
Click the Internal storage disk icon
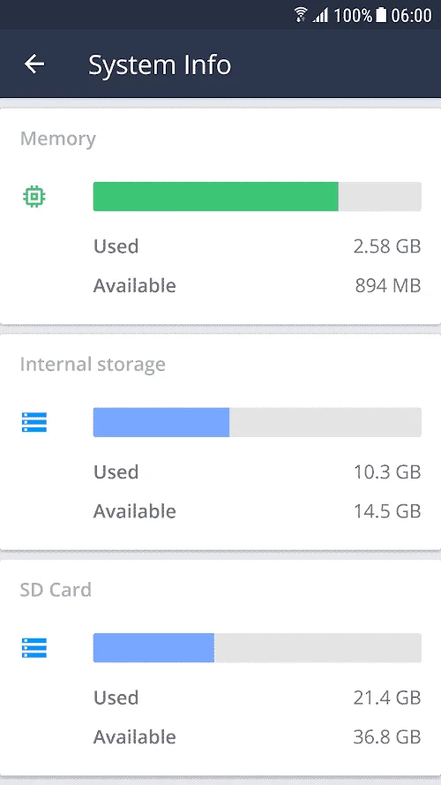pyautogui.click(x=34, y=422)
